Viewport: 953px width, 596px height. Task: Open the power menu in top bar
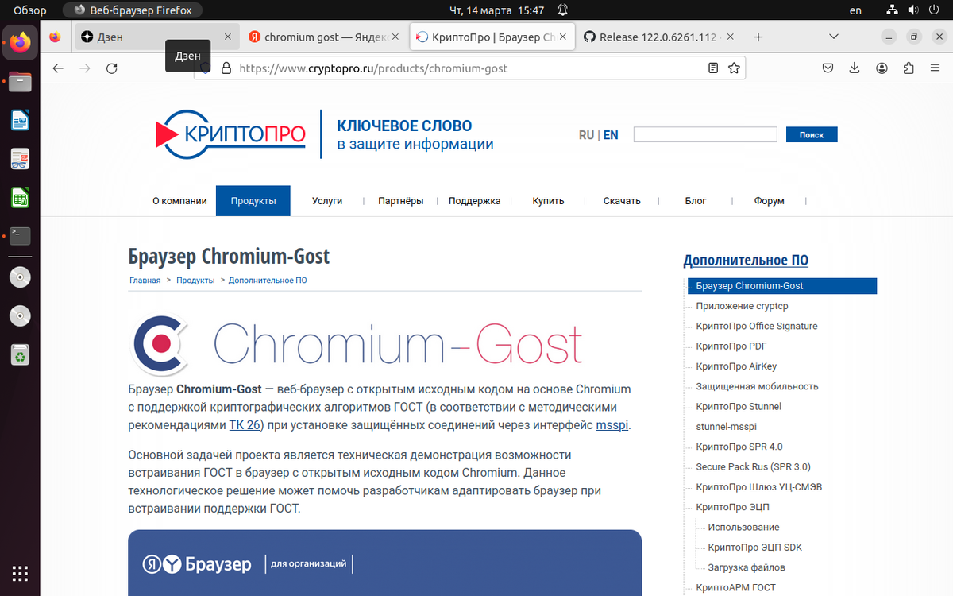935,10
